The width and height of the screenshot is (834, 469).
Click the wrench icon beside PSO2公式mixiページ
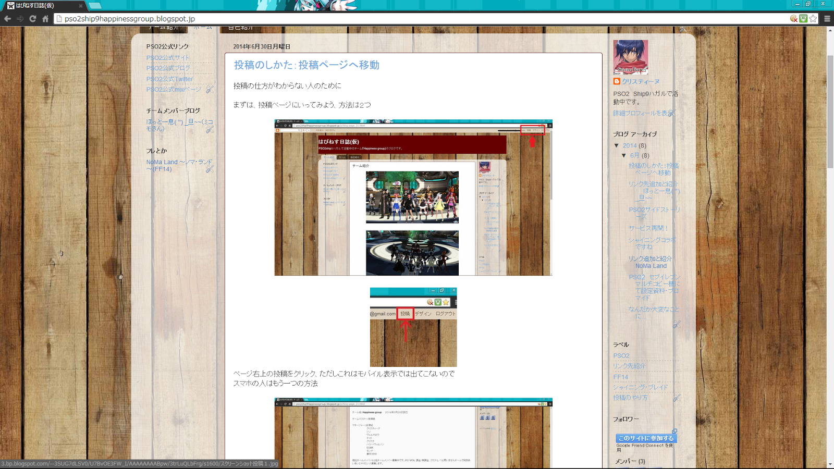pyautogui.click(x=210, y=90)
